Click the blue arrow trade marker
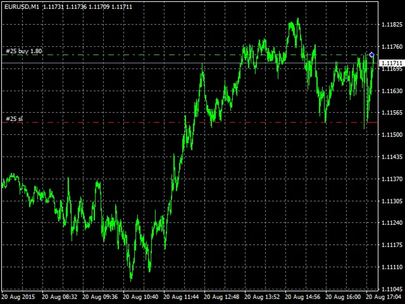The image size is (405, 304). (372, 55)
